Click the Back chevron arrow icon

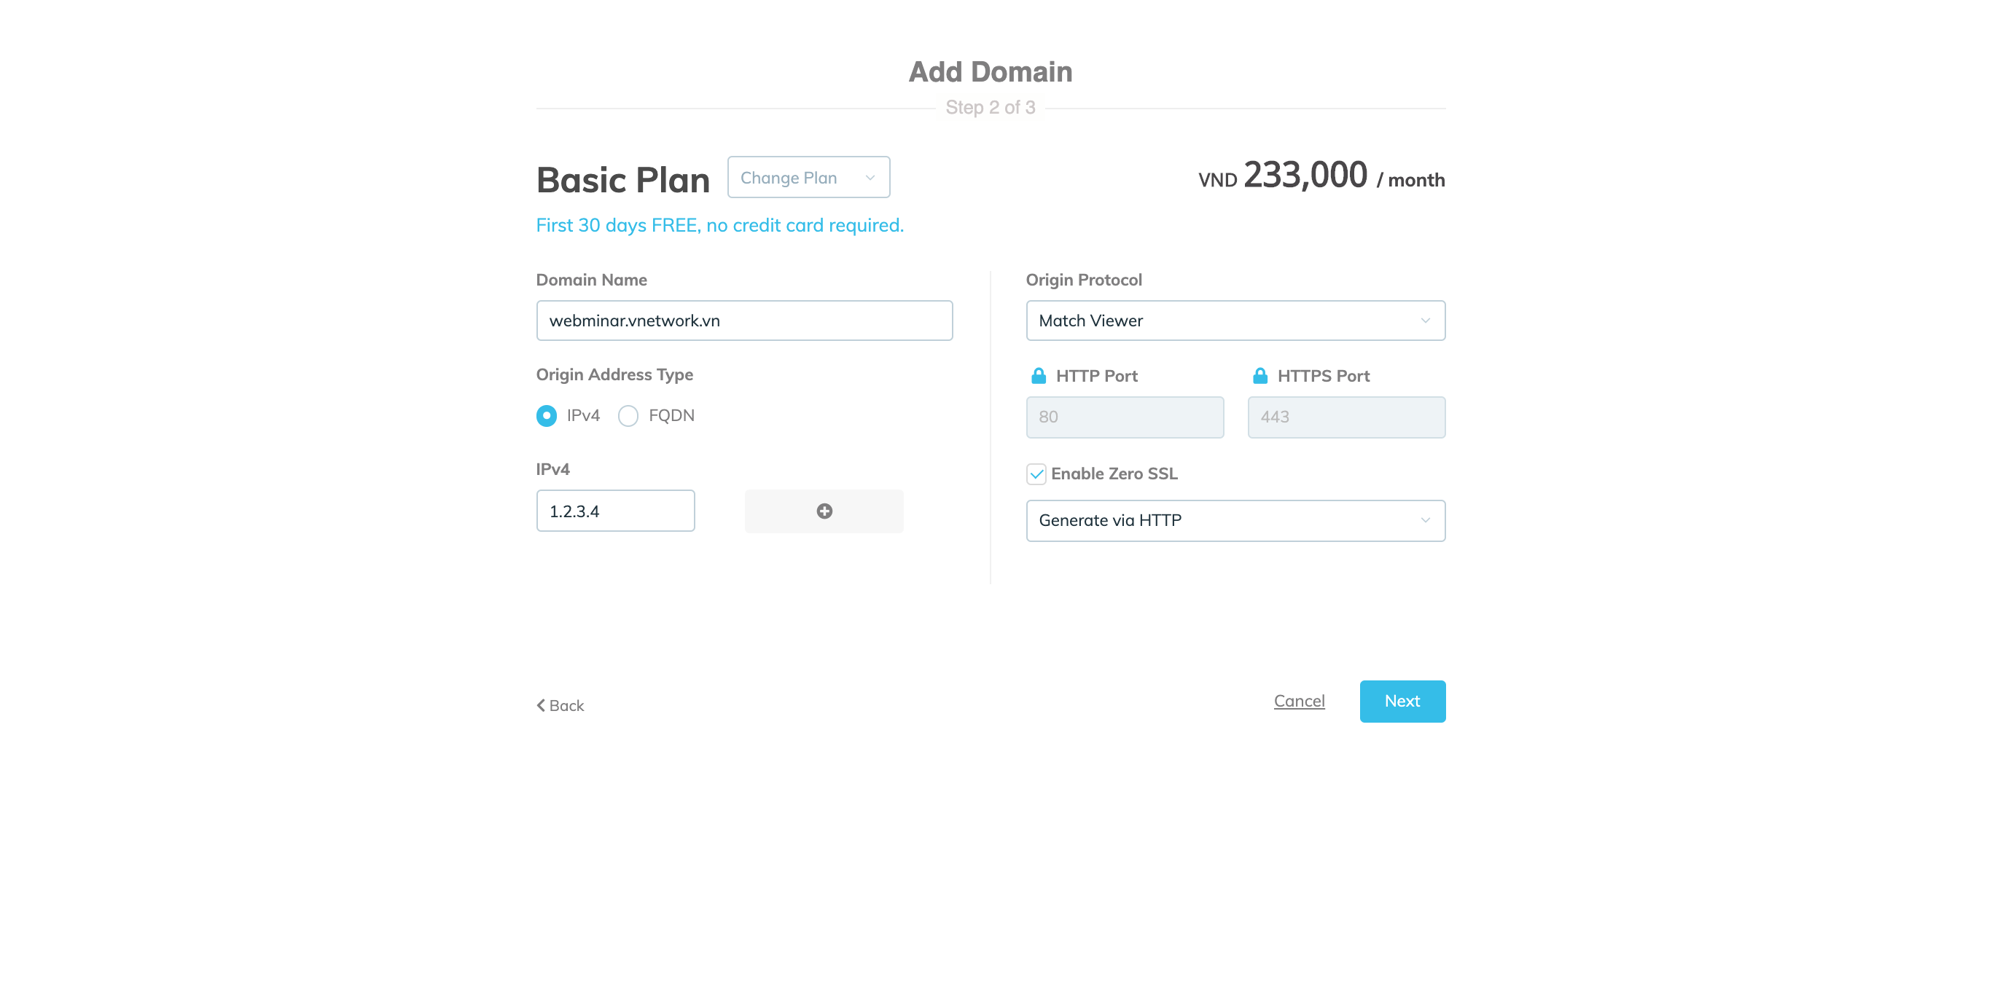[x=541, y=705]
